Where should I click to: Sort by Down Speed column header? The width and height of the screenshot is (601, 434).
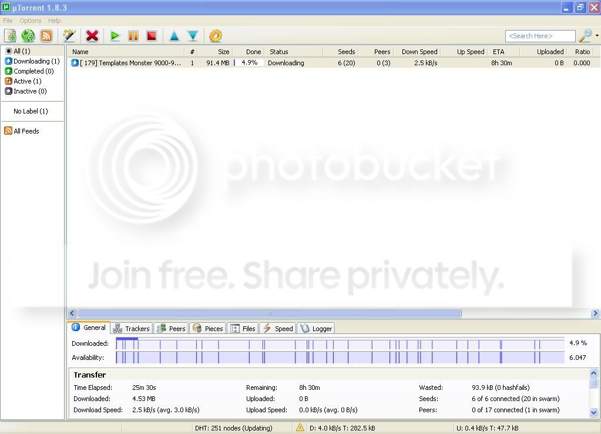(x=417, y=51)
